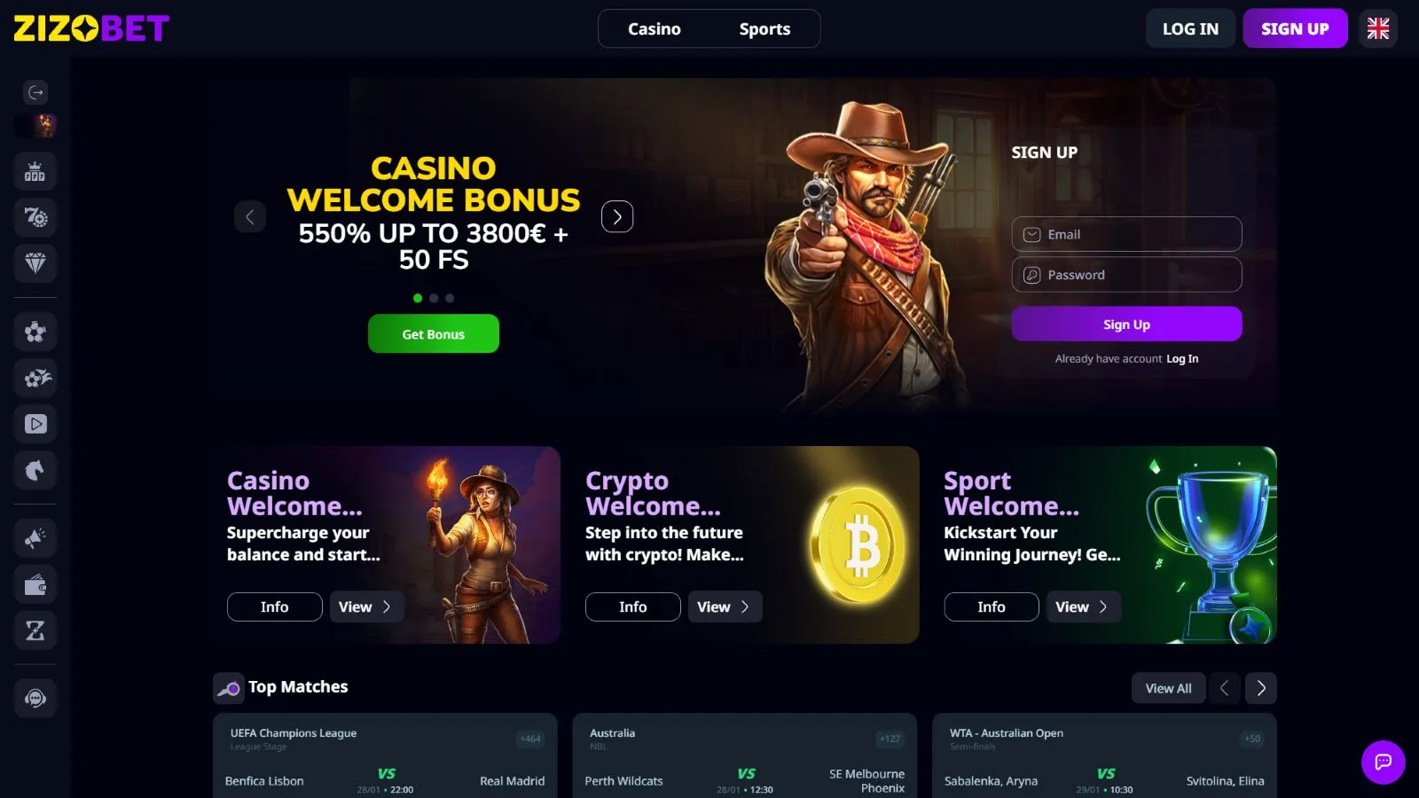The image size is (1419, 798).
Task: Open the slots crown icon in sidebar
Action: click(x=35, y=171)
